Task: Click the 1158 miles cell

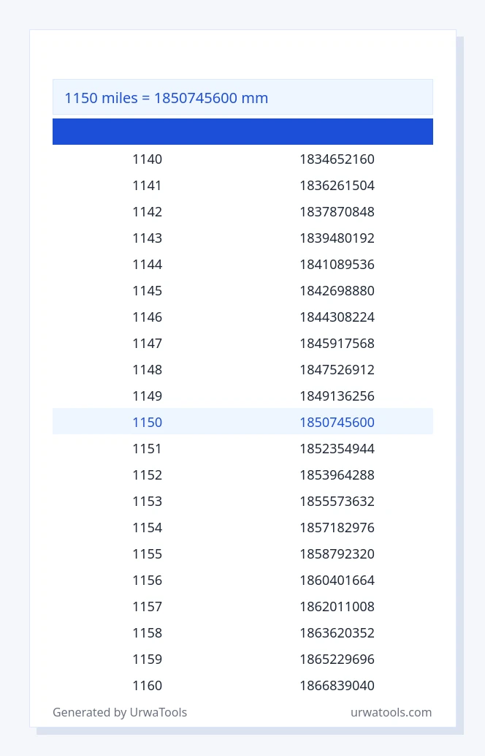Action: pos(148,632)
